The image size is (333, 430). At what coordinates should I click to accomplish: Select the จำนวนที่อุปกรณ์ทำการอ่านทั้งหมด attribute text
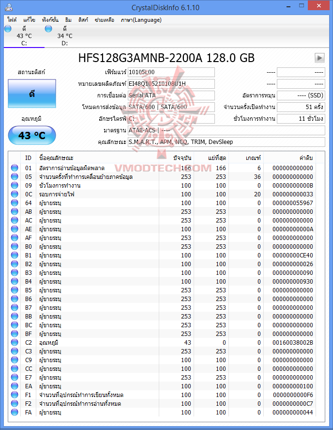click(x=80, y=404)
